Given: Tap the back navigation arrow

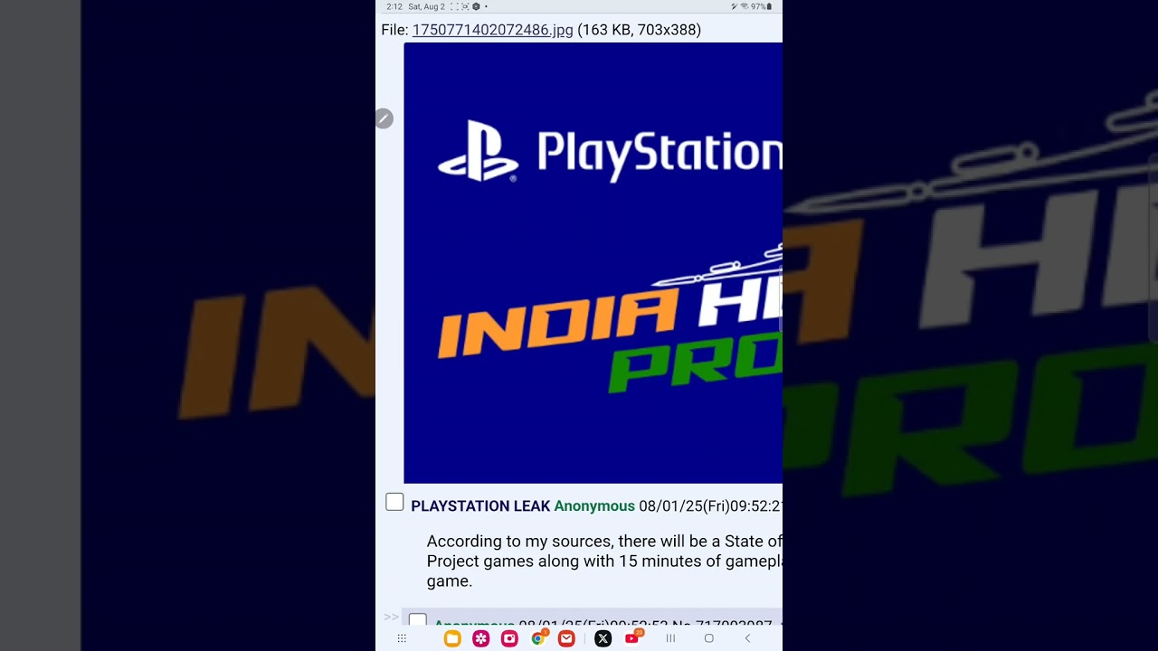Looking at the screenshot, I should pyautogui.click(x=747, y=638).
